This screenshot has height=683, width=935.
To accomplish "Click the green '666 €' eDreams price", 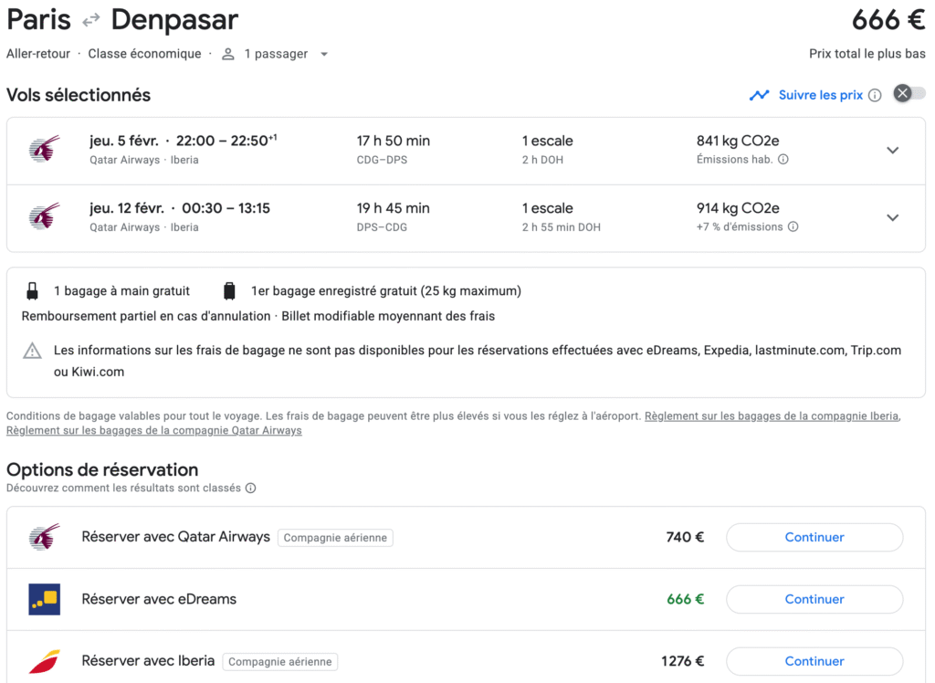I will click(685, 599).
